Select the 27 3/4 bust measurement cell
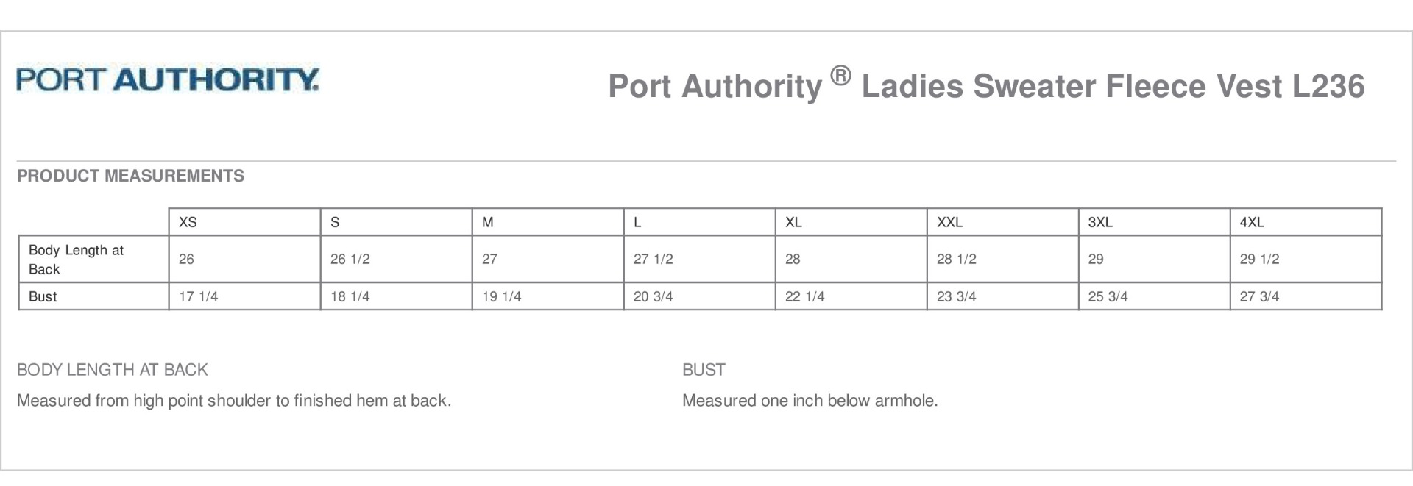 (1260, 296)
